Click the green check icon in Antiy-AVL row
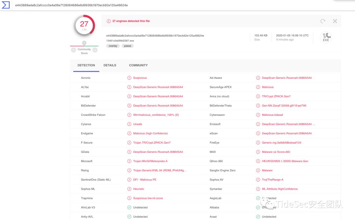The height and width of the screenshot is (220, 355). tap(129, 217)
